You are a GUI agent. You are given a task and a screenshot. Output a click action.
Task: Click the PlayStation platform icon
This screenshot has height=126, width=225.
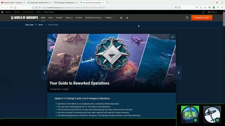click(127, 18)
